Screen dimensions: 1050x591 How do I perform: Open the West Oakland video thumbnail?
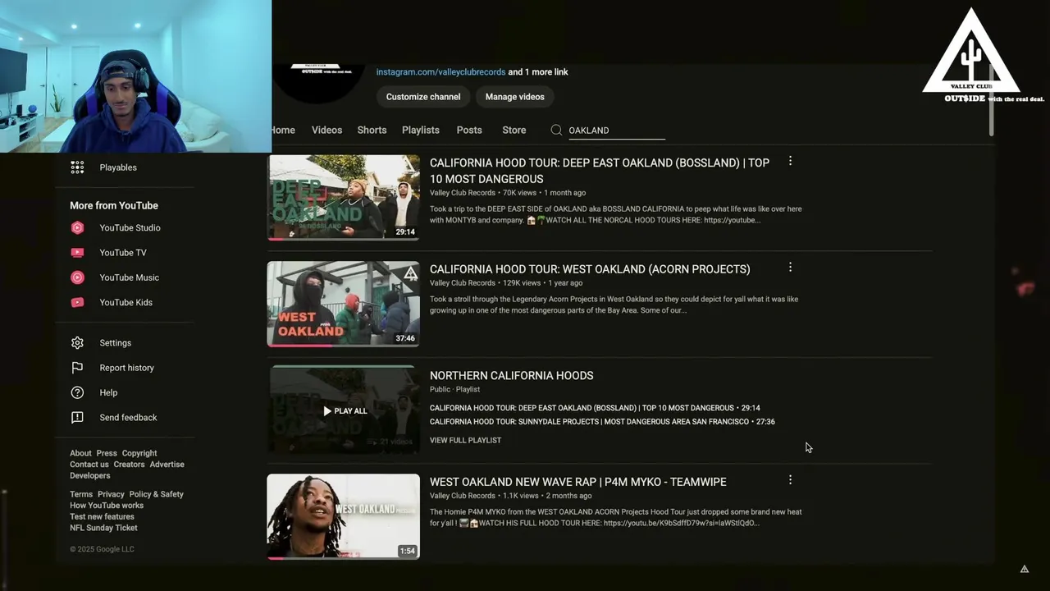click(x=343, y=304)
